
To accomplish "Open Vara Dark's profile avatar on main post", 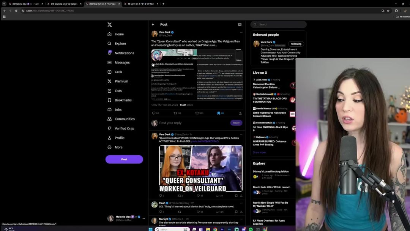I will tap(155, 34).
